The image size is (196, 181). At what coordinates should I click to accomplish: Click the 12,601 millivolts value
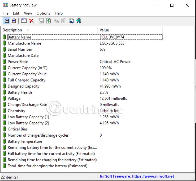[113, 98]
